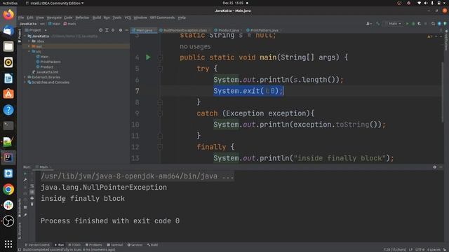Hide the Run panel with minus icon
Image resolution: width=449 pixels, height=252 pixels.
[x=441, y=167]
